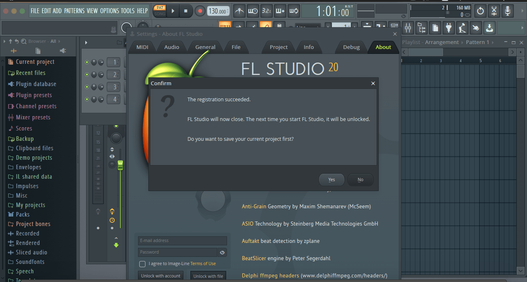The width and height of the screenshot is (527, 282).
Task: Open the channel 1 mixer track selector
Action: coord(114,62)
